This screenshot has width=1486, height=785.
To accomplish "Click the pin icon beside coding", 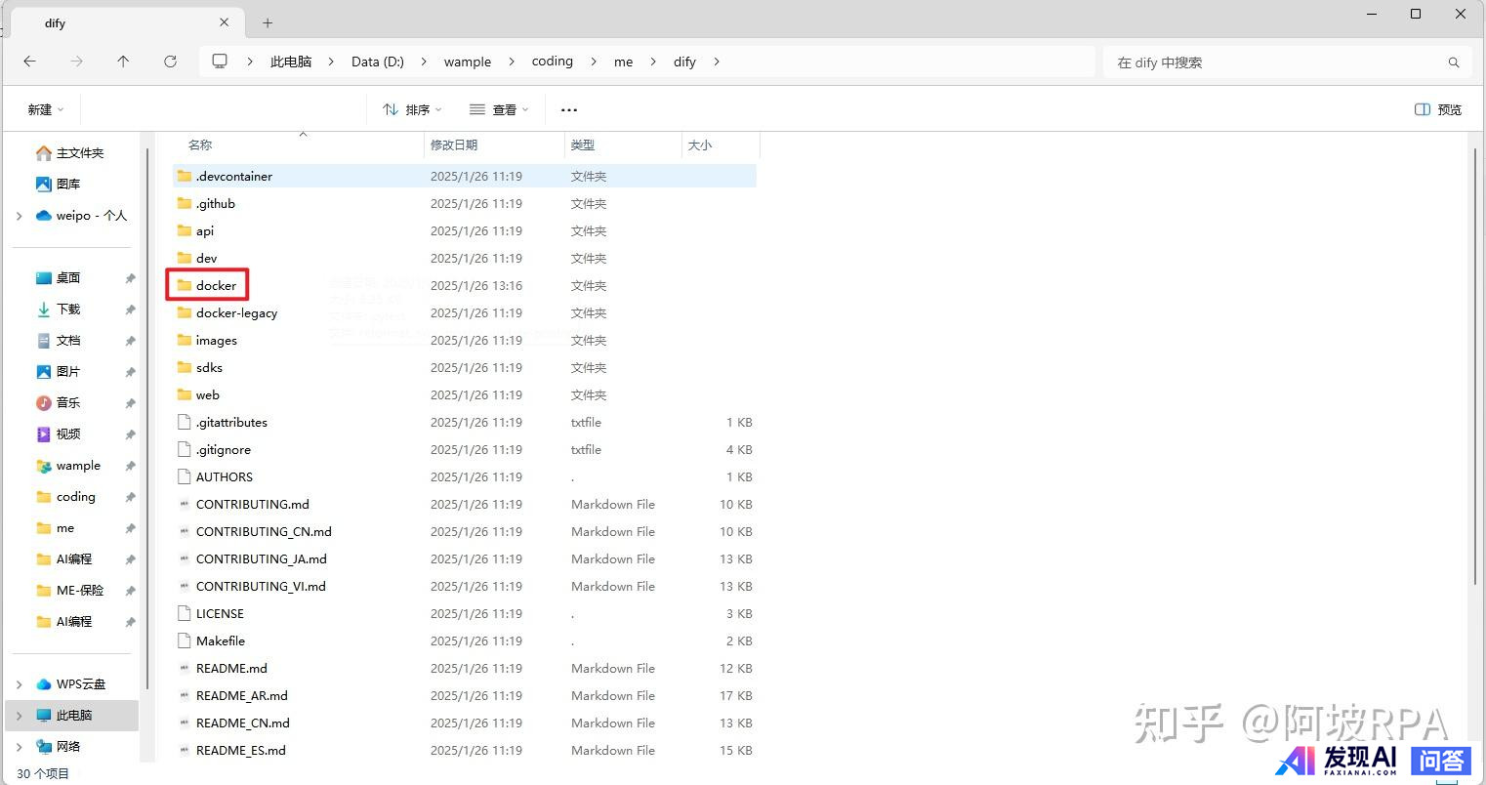I will click(130, 497).
